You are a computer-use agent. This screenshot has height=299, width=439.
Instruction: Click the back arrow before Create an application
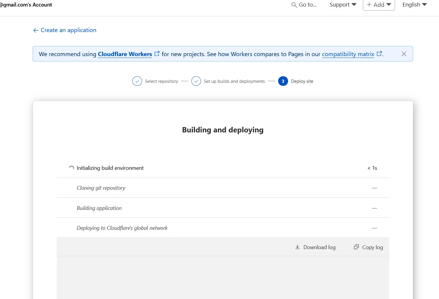pos(35,30)
